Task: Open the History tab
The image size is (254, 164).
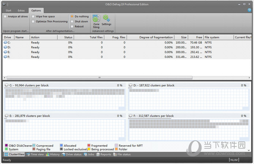Action: point(53,154)
